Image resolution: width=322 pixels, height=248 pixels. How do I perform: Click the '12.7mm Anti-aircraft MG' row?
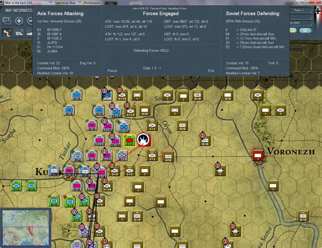pyautogui.click(x=251, y=38)
